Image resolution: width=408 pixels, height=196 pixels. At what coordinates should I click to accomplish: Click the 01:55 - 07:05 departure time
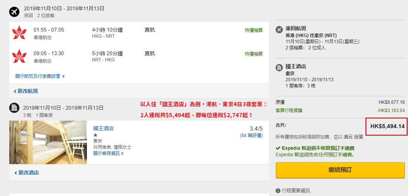[x=49, y=30]
